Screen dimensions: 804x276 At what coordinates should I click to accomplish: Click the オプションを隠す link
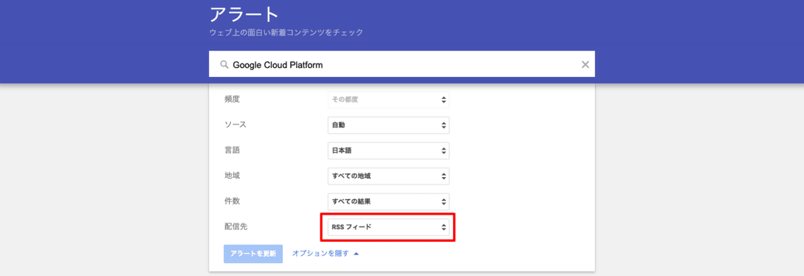click(x=320, y=254)
